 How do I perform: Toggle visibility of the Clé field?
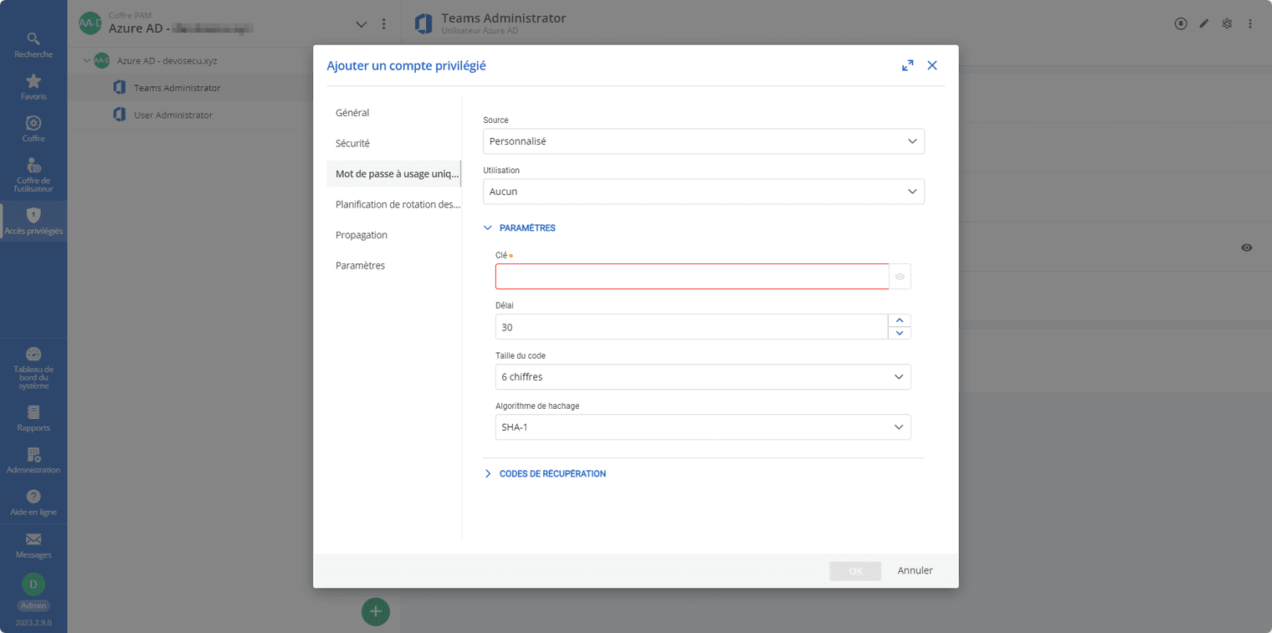(x=900, y=277)
